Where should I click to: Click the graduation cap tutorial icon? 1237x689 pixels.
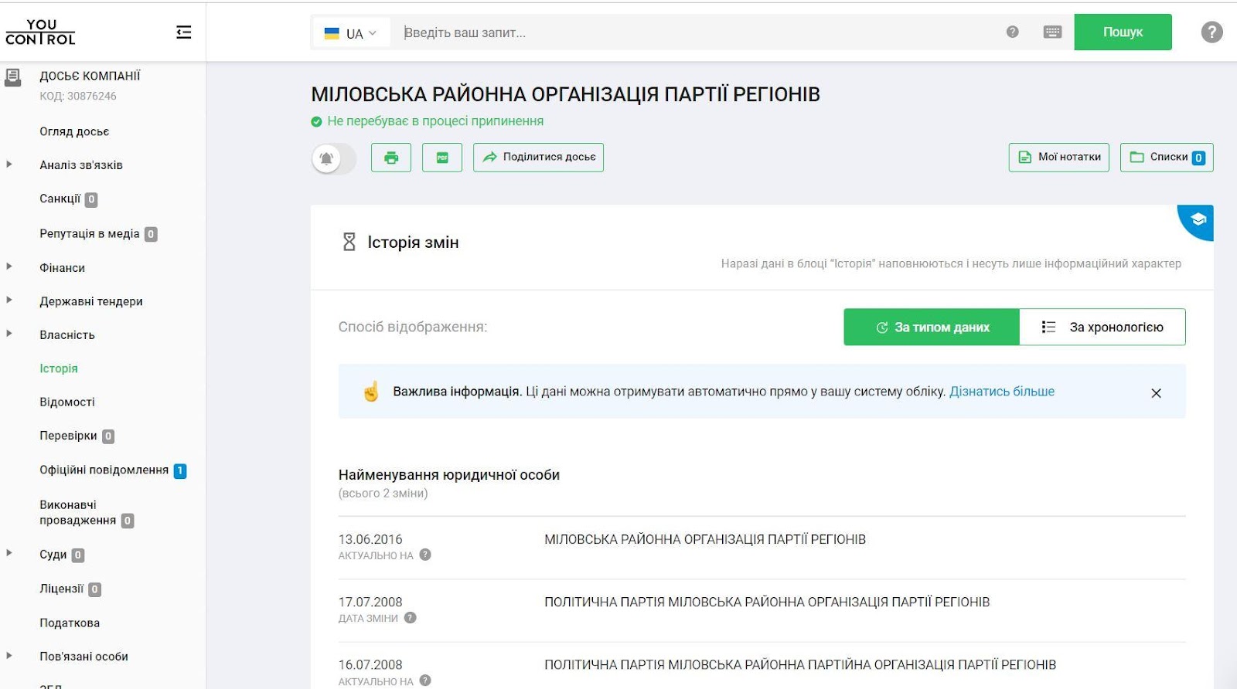(x=1198, y=219)
